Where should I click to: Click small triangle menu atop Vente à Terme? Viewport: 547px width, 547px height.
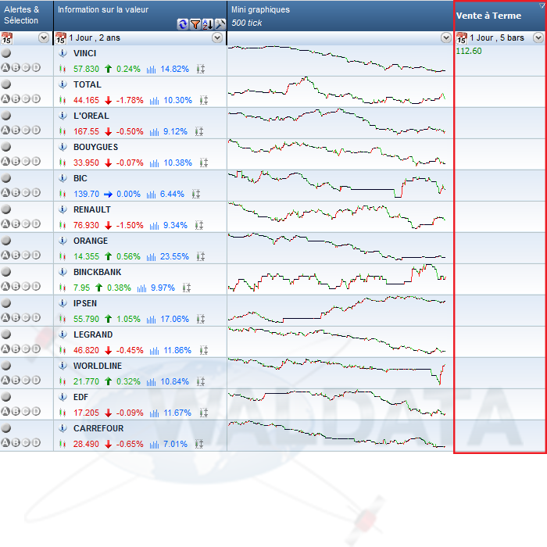pos(542,5)
